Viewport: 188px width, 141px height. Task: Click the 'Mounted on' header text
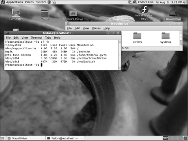[x=85, y=45]
